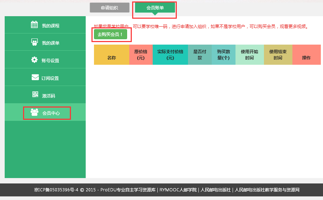The width and height of the screenshot is (323, 200).
Task: Click the calendar icon beside 我的课程
Action: 35,25
